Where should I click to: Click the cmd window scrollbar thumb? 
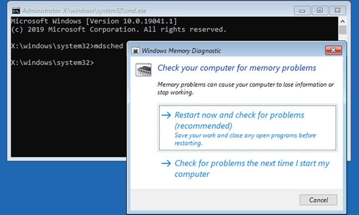coord(343,30)
